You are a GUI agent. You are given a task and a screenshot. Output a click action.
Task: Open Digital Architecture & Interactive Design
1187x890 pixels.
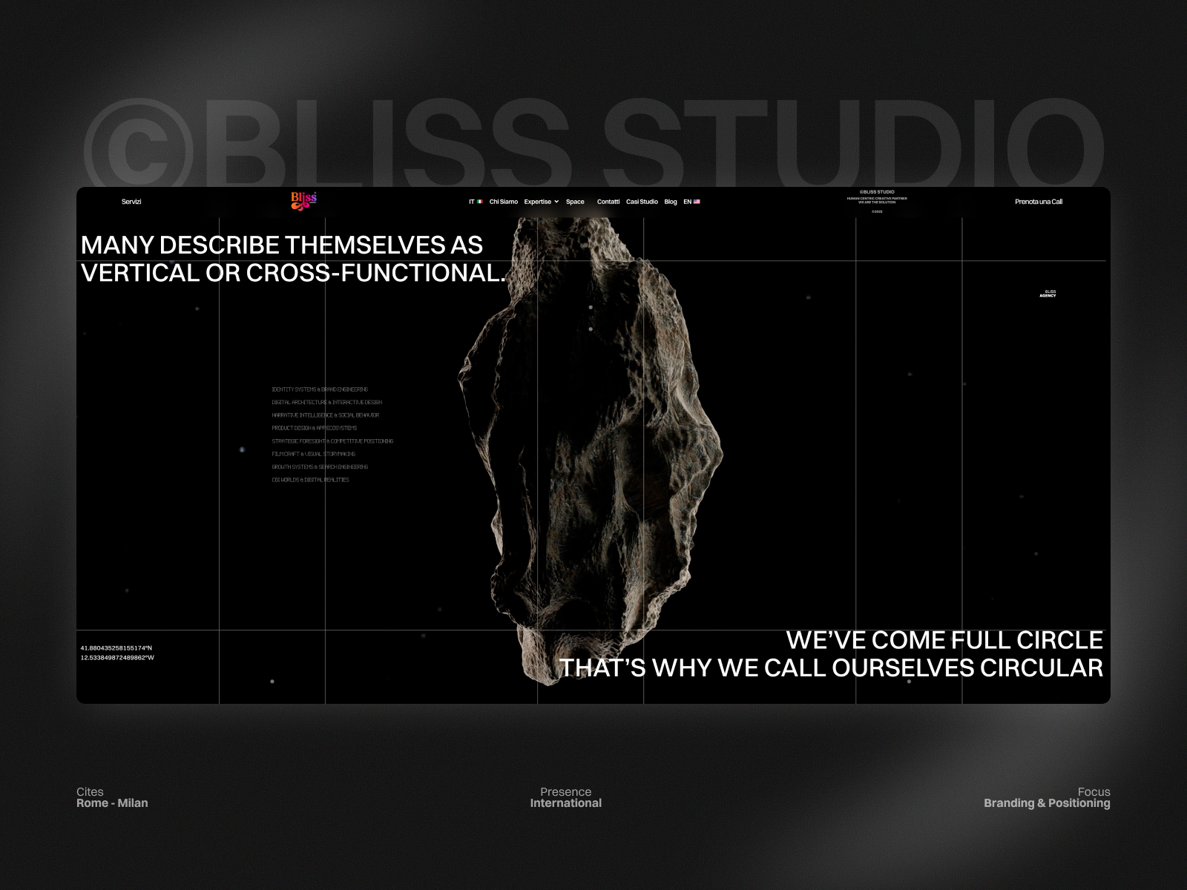click(326, 402)
